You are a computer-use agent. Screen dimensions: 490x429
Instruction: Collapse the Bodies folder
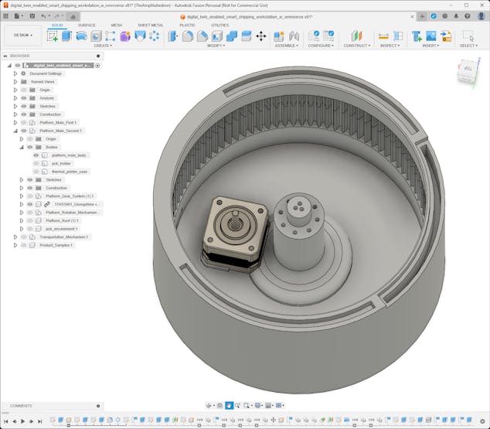[x=21, y=147]
